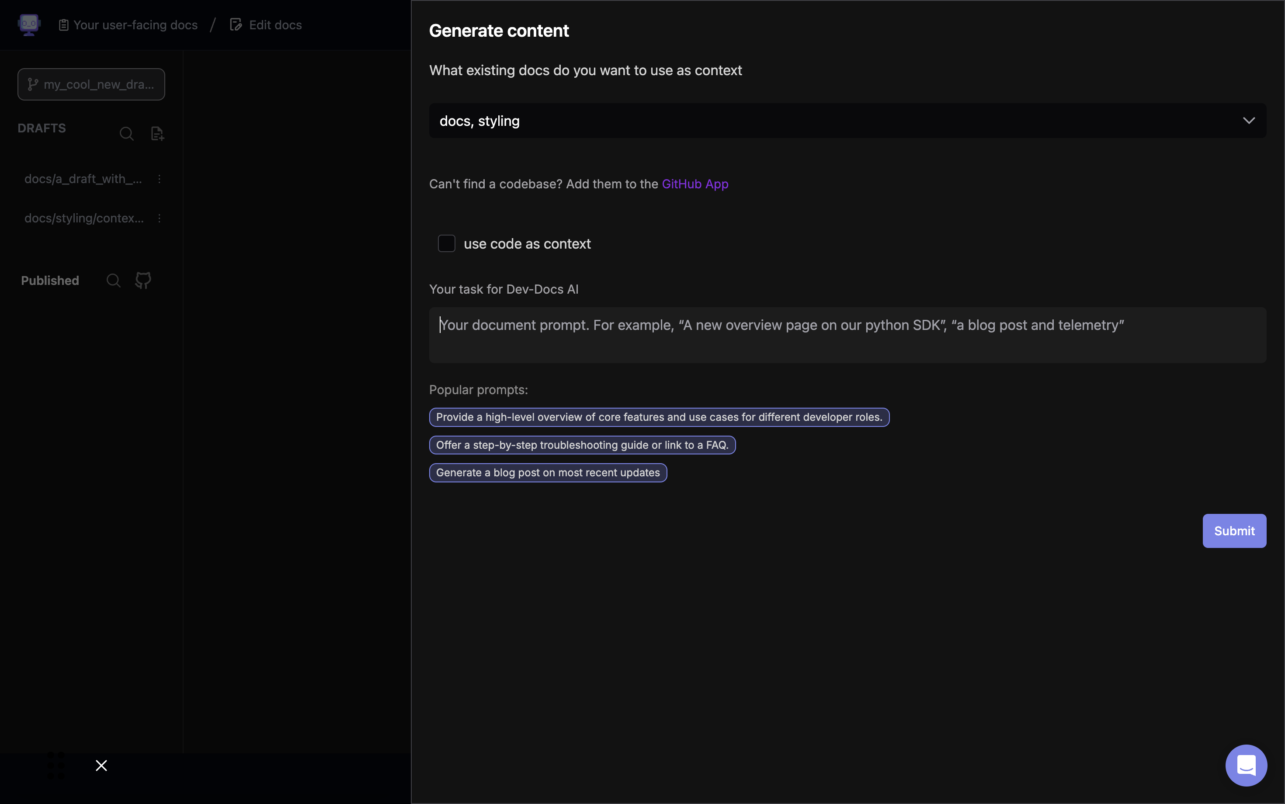Choose the troubleshooting guide prompt chip
Image resolution: width=1285 pixels, height=804 pixels.
point(582,445)
